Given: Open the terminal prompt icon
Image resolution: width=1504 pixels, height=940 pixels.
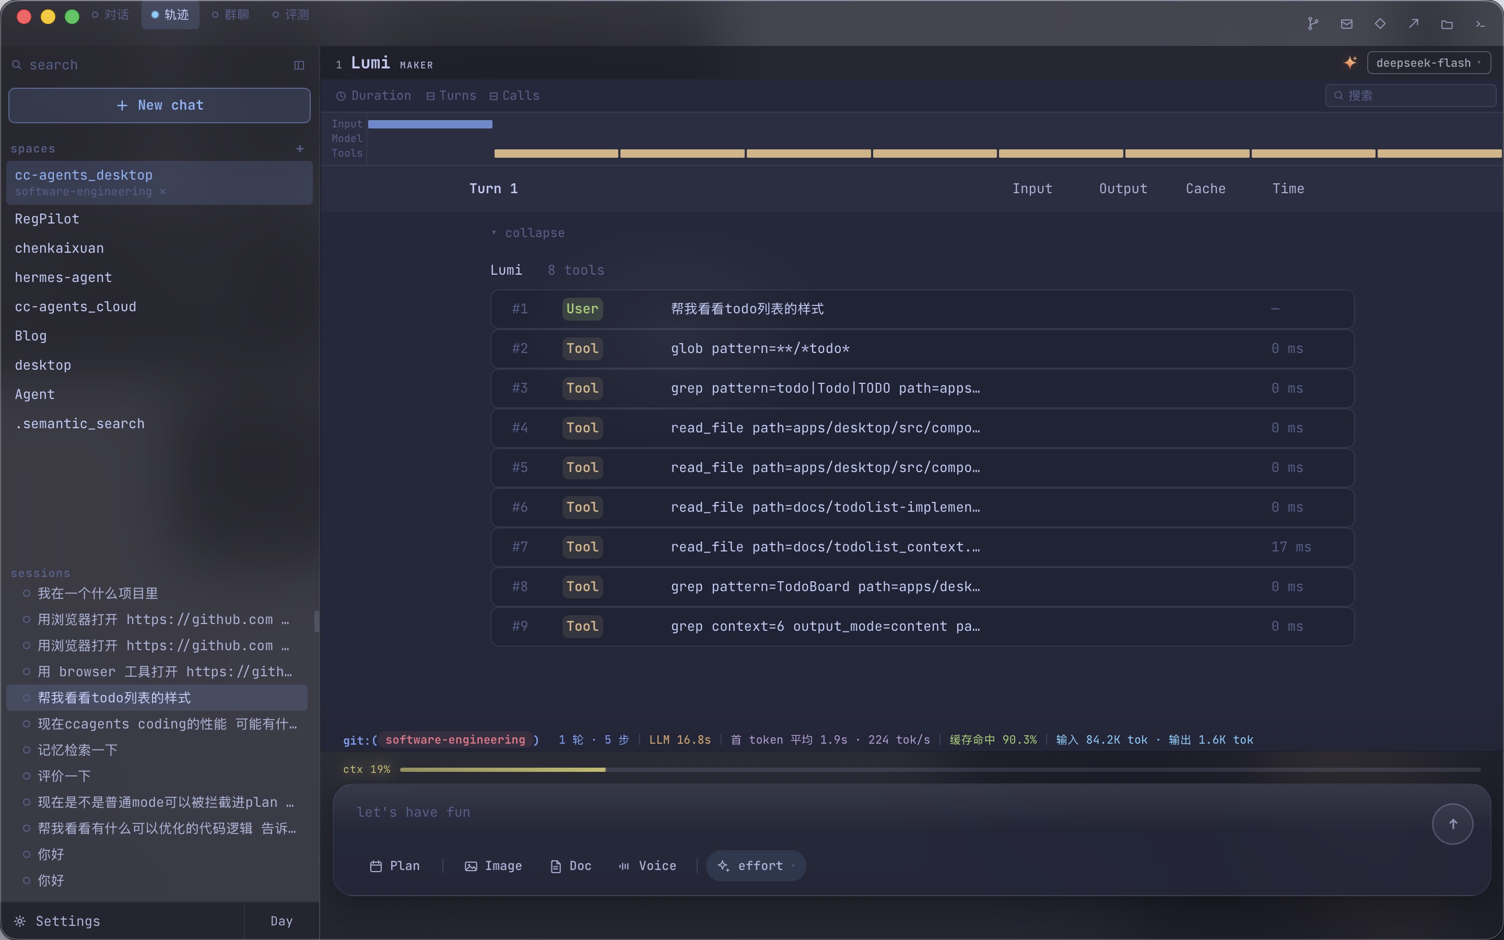Looking at the screenshot, I should (1480, 23).
